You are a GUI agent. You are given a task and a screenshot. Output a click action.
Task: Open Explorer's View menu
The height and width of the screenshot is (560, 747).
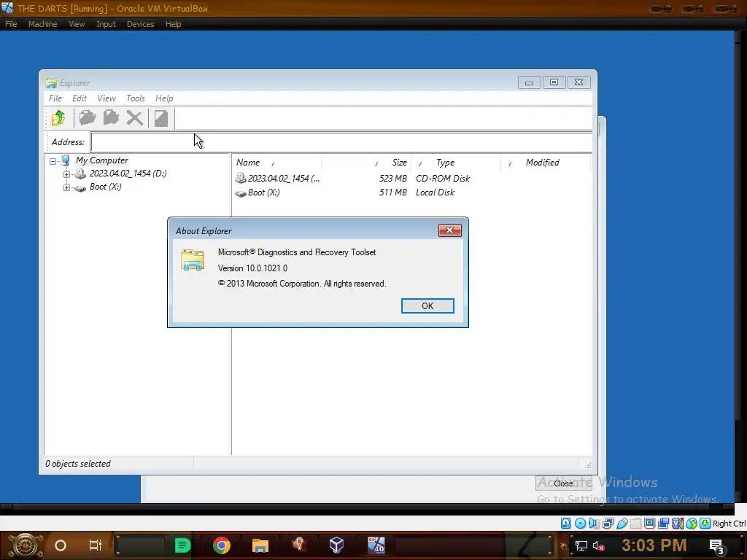pos(107,98)
